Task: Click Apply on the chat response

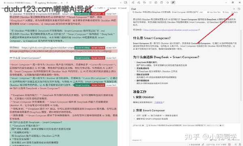Action: click(235, 12)
